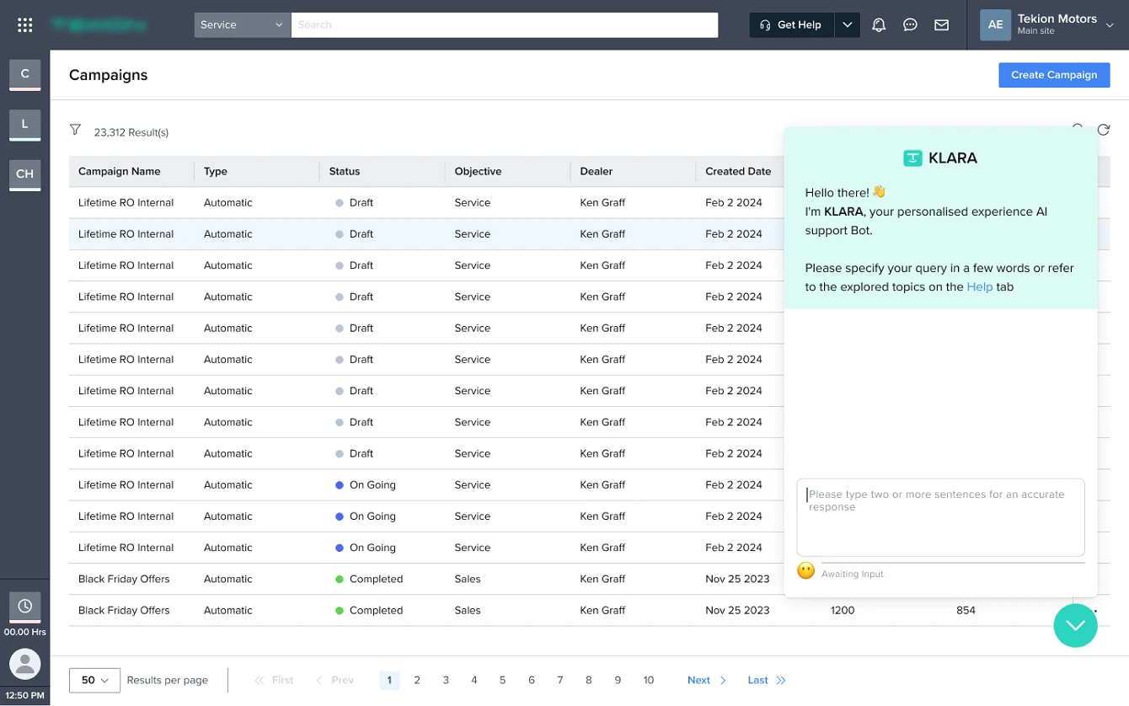Go to page 2
The height and width of the screenshot is (706, 1129).
click(417, 680)
